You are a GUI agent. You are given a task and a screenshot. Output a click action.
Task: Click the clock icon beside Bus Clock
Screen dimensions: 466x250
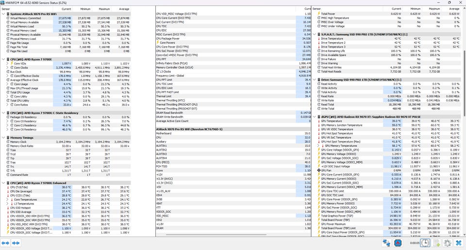[8, 72]
